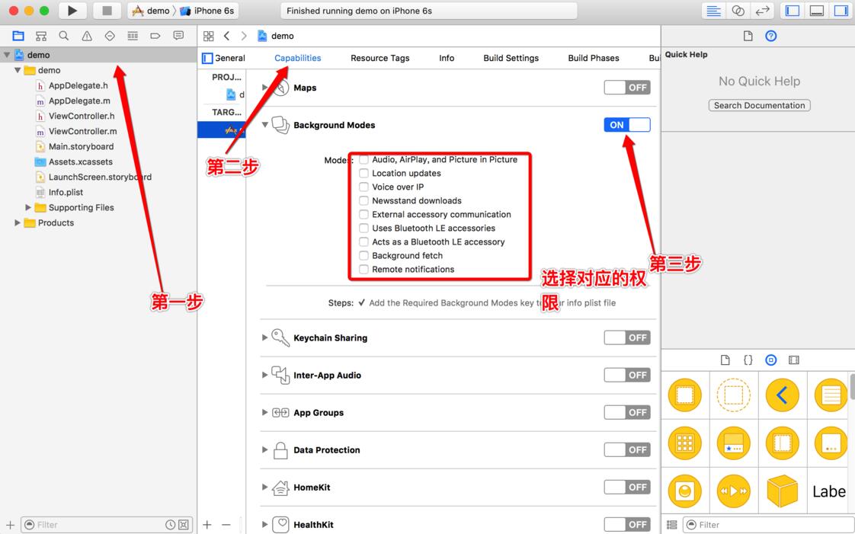Open the Test navigator diamond icon
855x534 pixels.
110,36
